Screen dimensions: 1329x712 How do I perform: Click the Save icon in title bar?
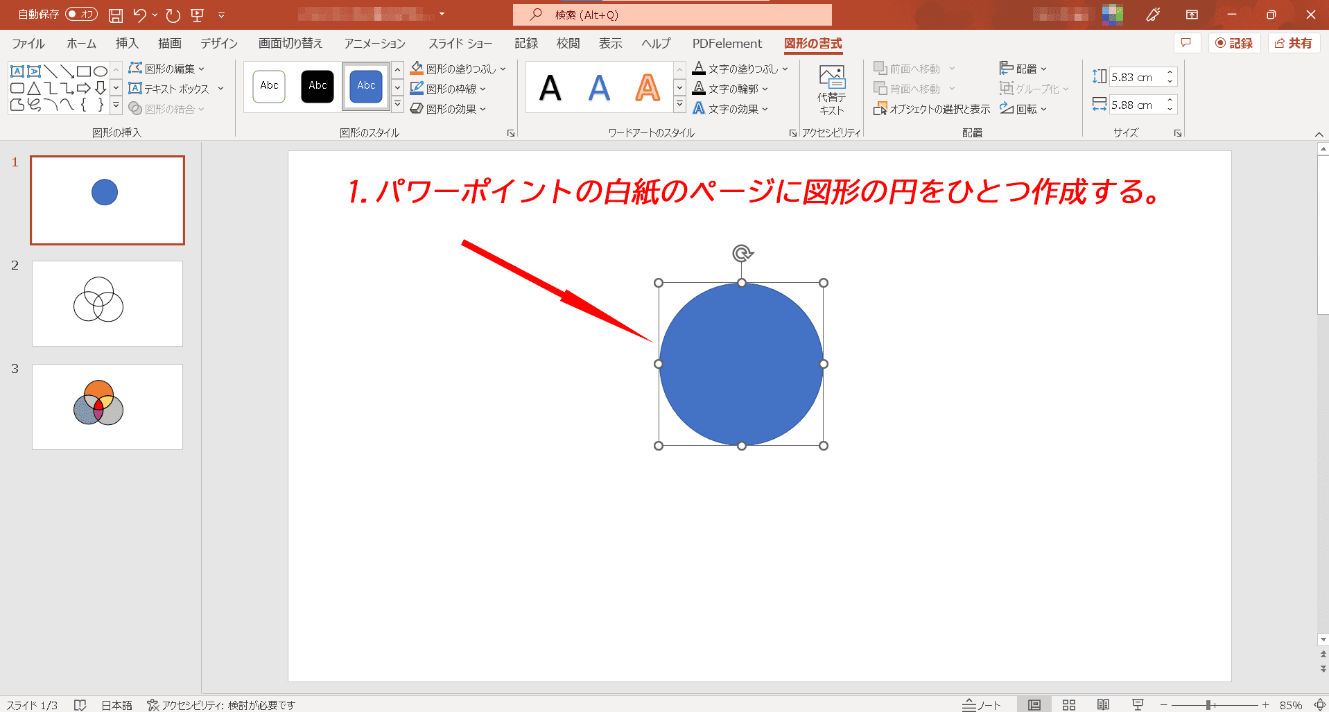point(116,15)
